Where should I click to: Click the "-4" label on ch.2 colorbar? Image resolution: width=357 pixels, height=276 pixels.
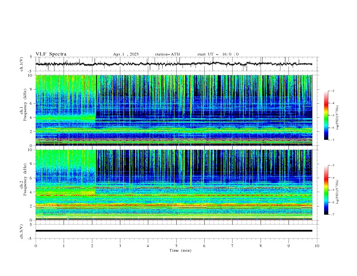point(333,178)
